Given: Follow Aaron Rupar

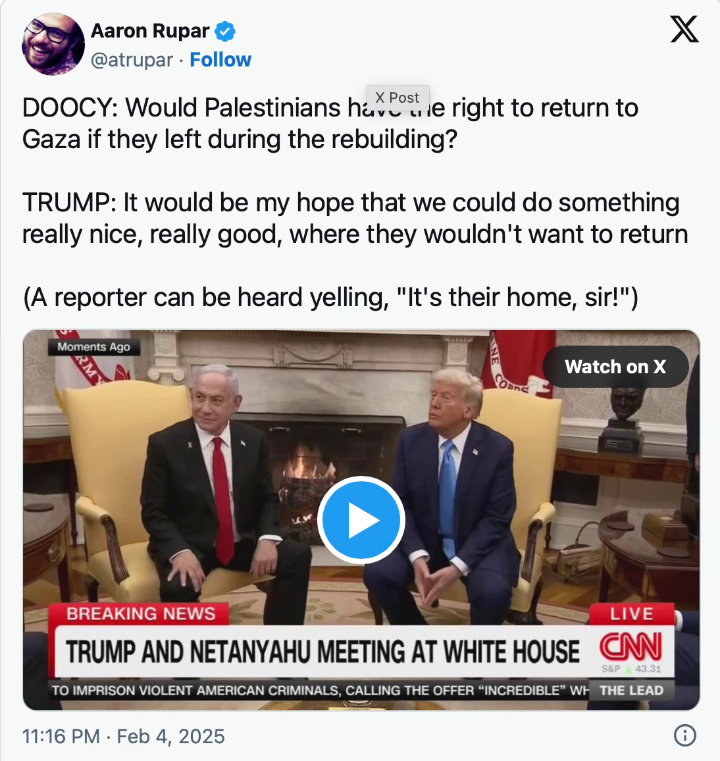Looking at the screenshot, I should (x=220, y=60).
